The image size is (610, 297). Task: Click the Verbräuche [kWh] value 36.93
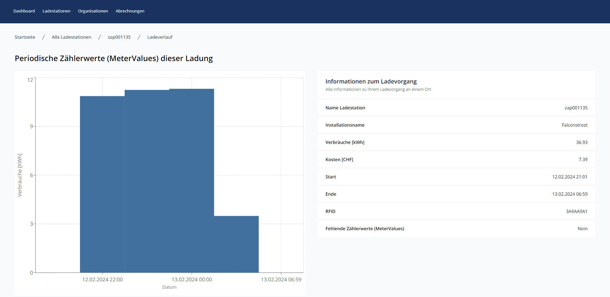pyautogui.click(x=582, y=142)
